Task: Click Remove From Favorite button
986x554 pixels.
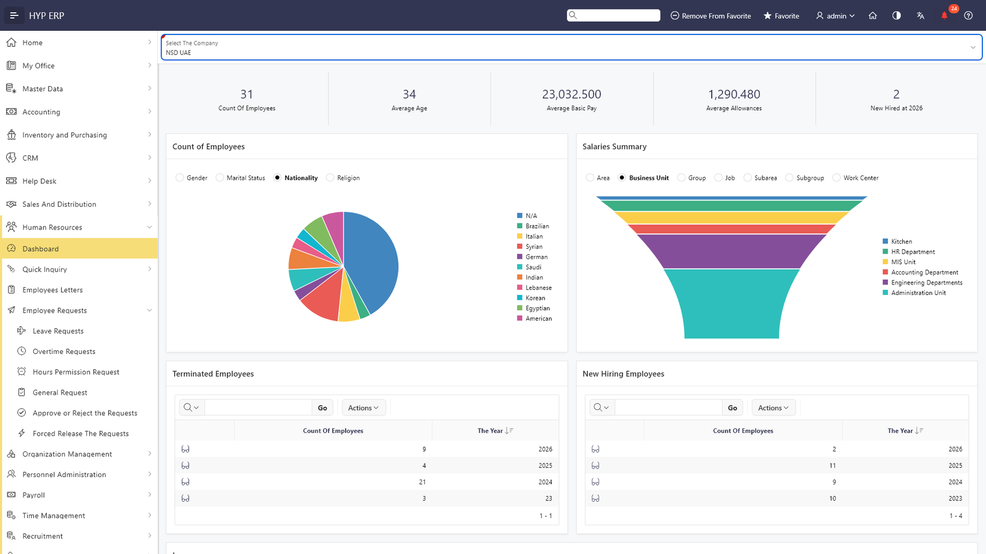Action: pyautogui.click(x=711, y=15)
